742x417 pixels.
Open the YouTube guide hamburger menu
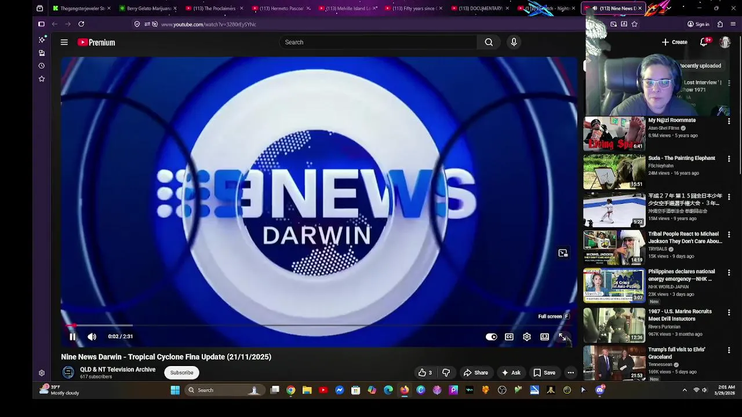pos(64,42)
